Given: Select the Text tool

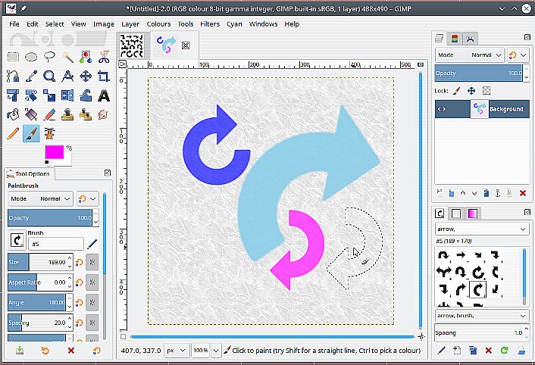Looking at the screenshot, I should click(x=104, y=95).
